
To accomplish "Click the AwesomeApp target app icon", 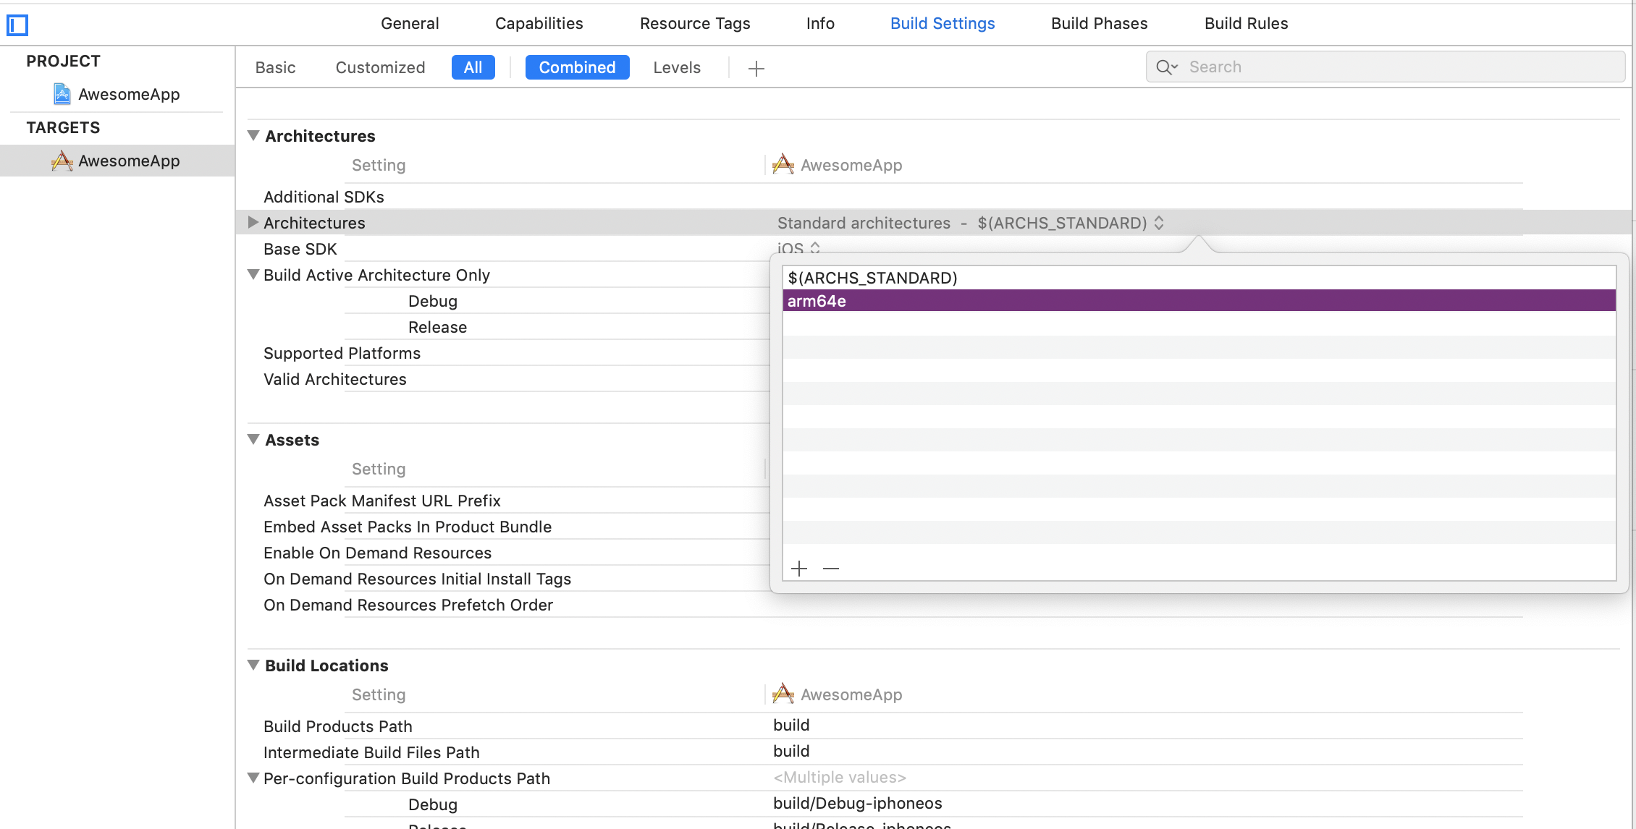I will (62, 161).
